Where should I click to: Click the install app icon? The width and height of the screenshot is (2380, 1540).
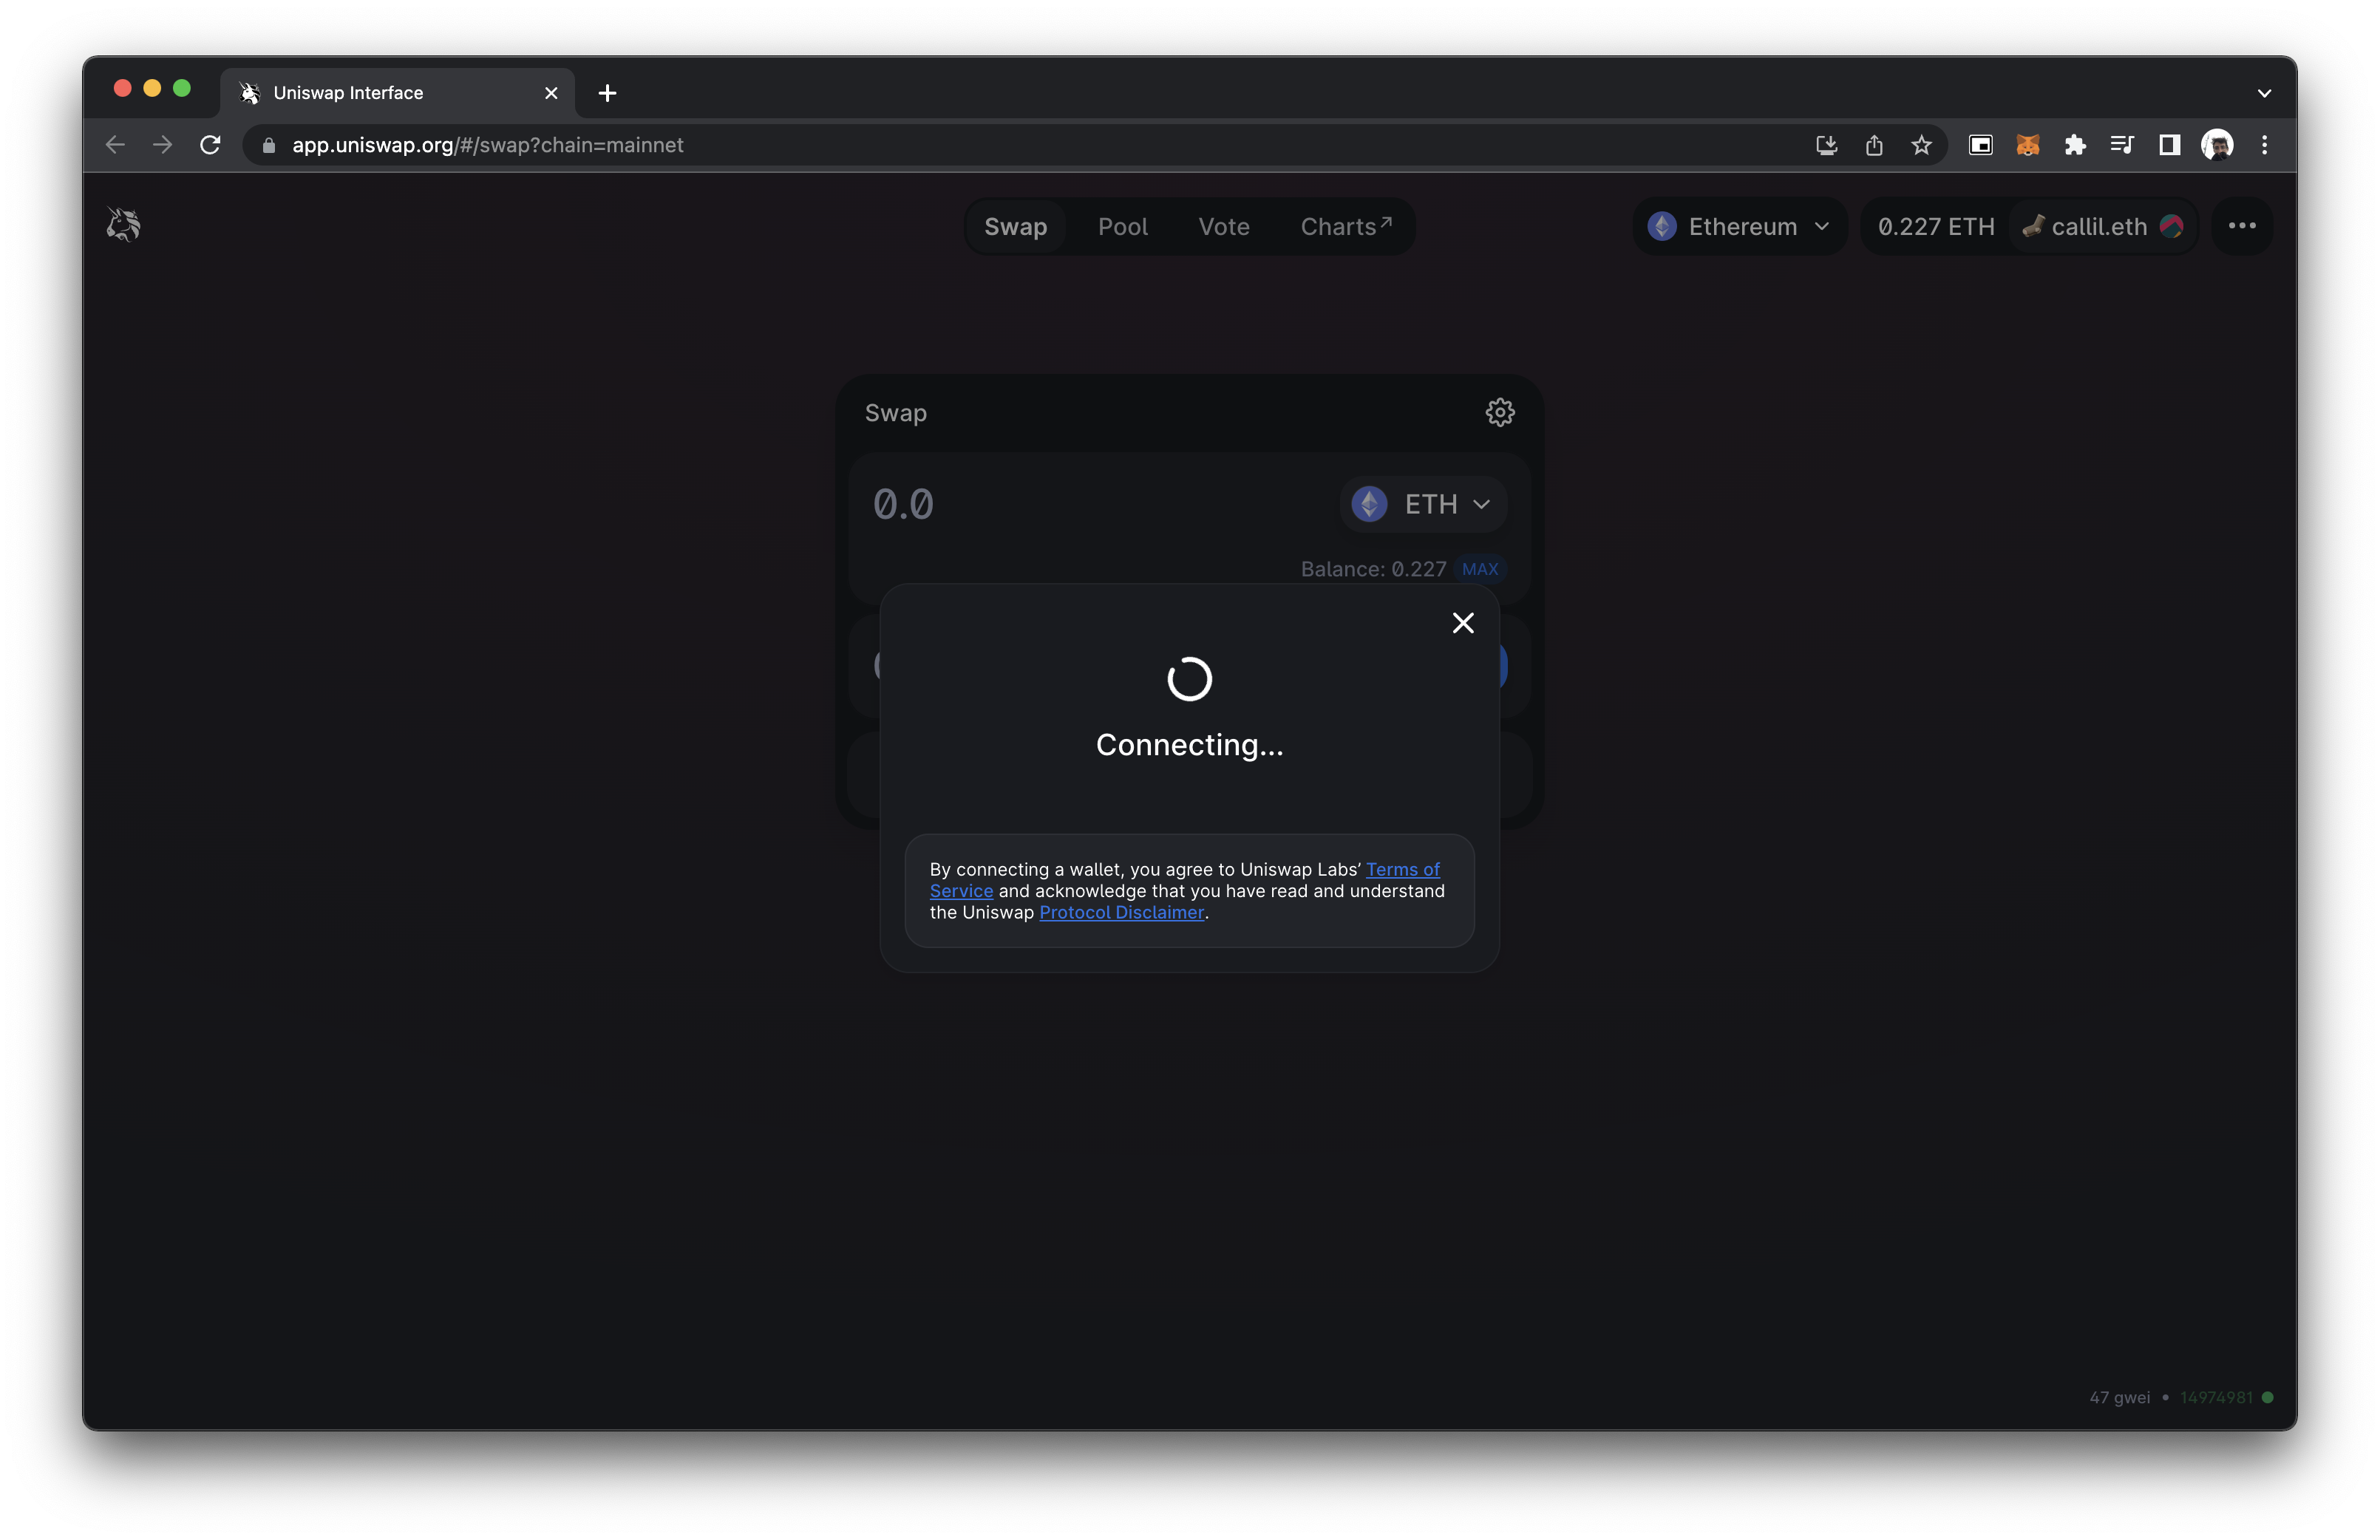pos(1826,145)
